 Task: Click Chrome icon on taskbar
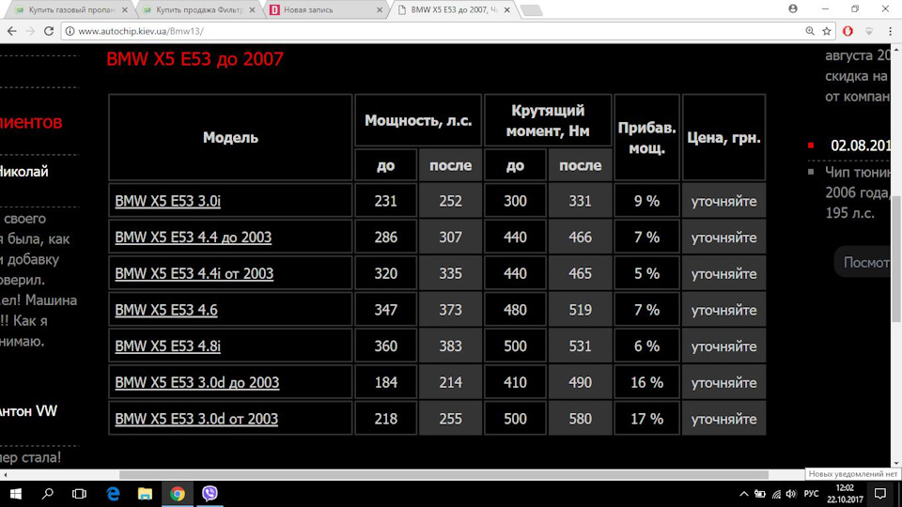point(178,494)
